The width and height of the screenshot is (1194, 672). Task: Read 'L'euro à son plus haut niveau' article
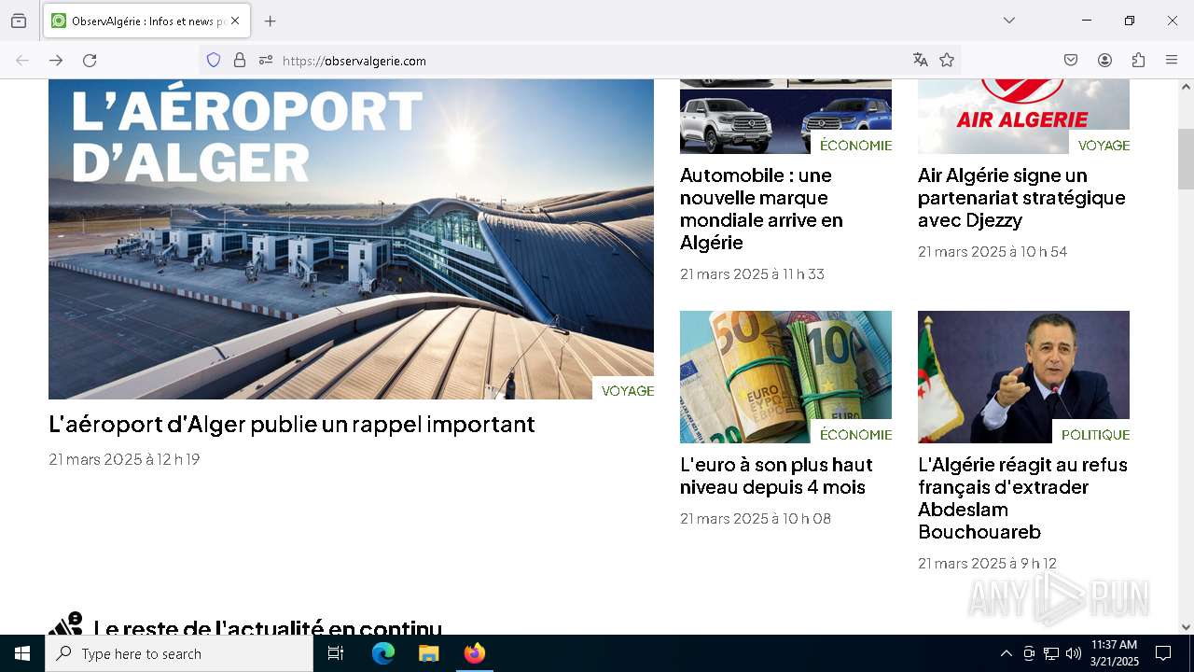[776, 476]
